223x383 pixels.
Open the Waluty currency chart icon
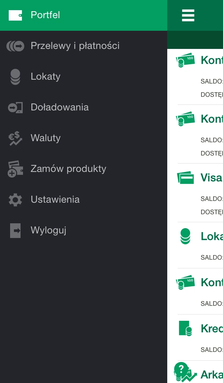coord(15,138)
